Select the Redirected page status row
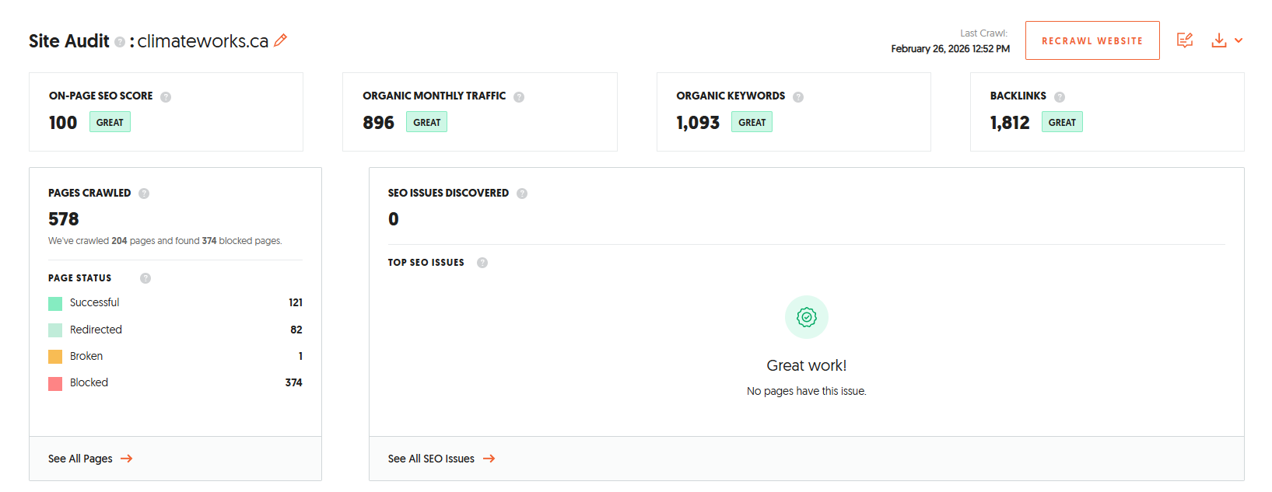1272x492 pixels. 175,330
